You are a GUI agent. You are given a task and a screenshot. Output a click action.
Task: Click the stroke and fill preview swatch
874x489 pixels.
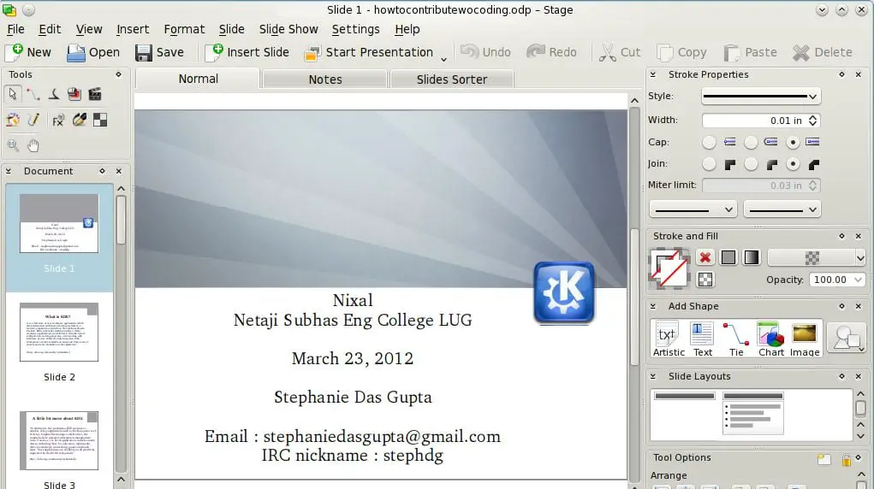670,269
